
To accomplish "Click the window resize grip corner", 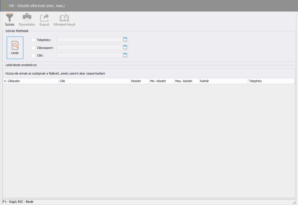I will click(x=294, y=202).
